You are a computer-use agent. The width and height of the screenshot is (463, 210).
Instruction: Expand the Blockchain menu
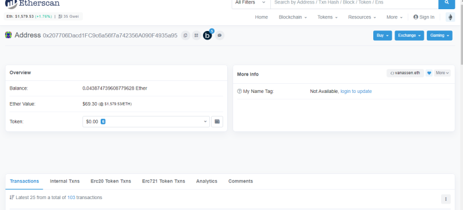click(x=293, y=17)
